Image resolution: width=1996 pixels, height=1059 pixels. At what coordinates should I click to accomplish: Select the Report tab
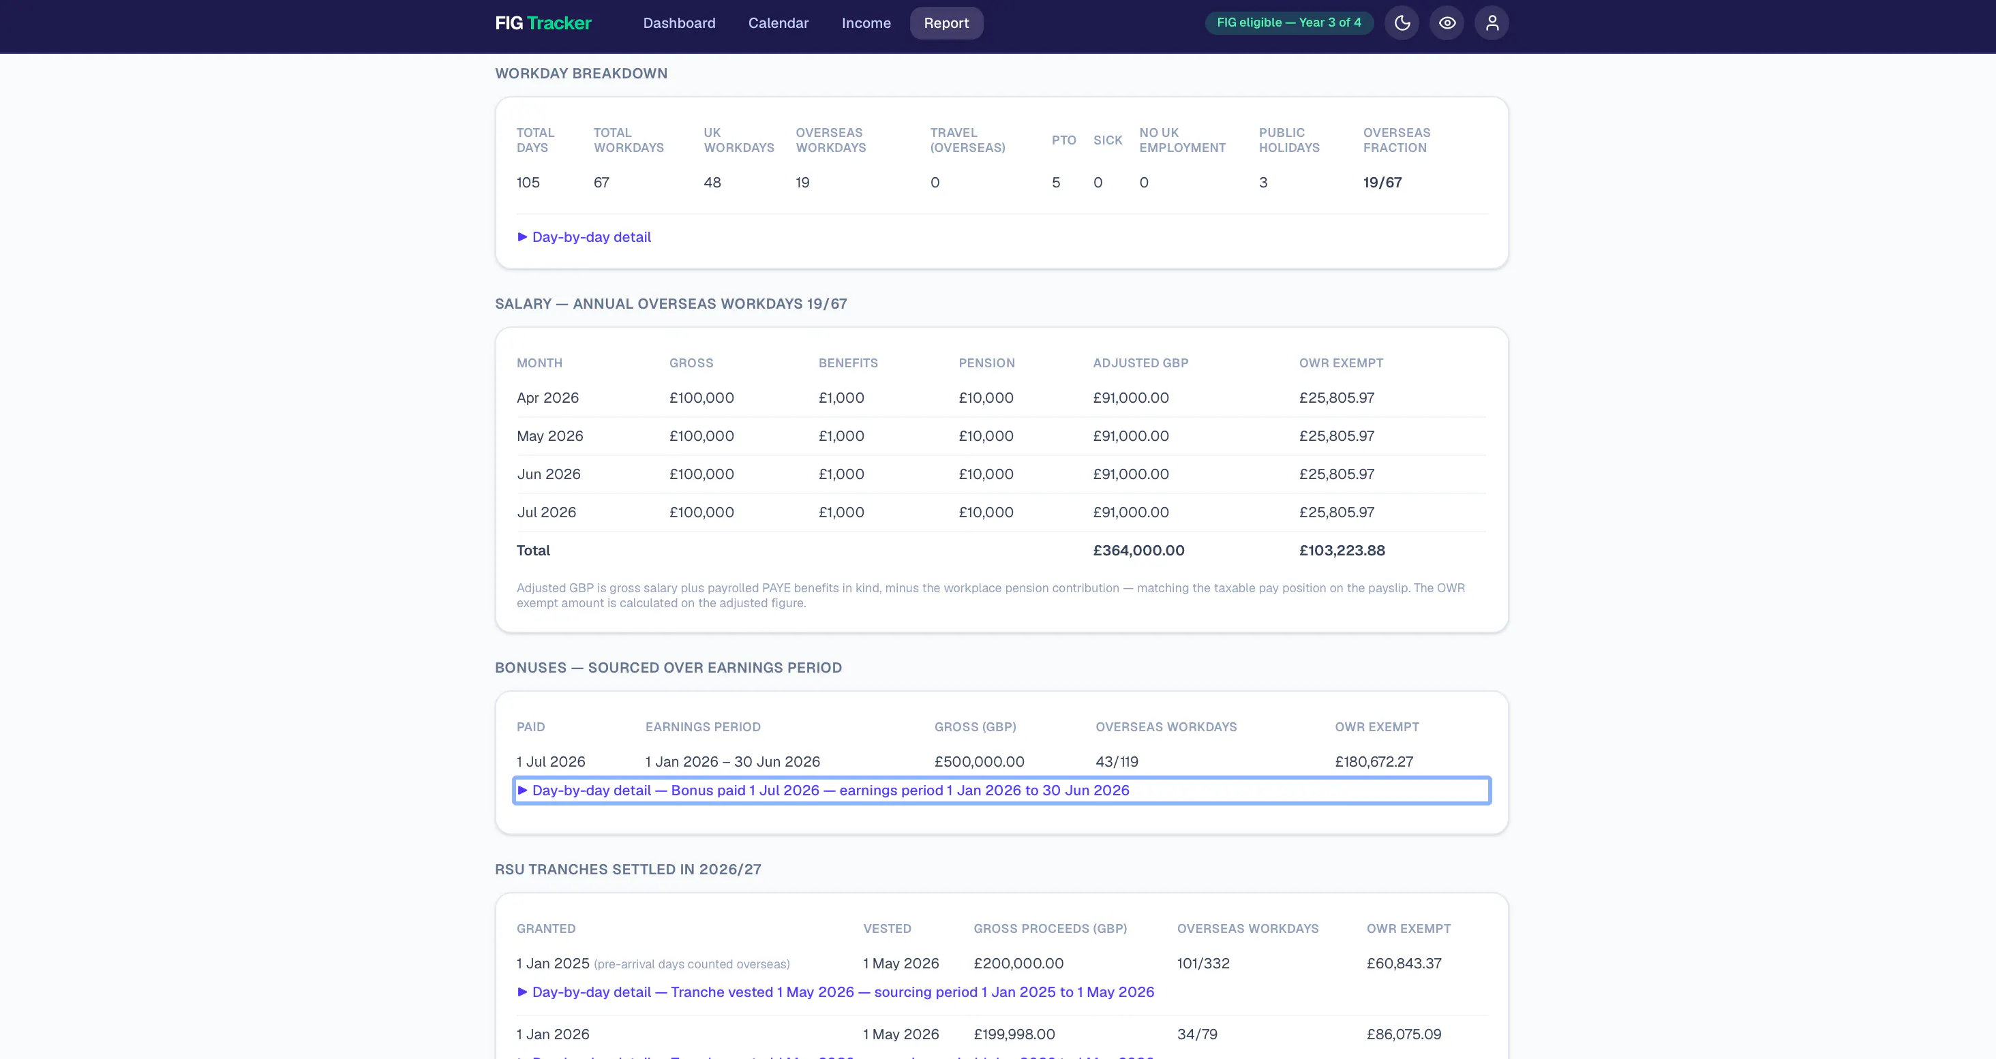[946, 23]
